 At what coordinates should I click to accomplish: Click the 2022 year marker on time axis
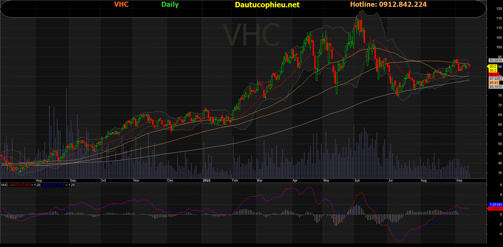tap(207, 180)
